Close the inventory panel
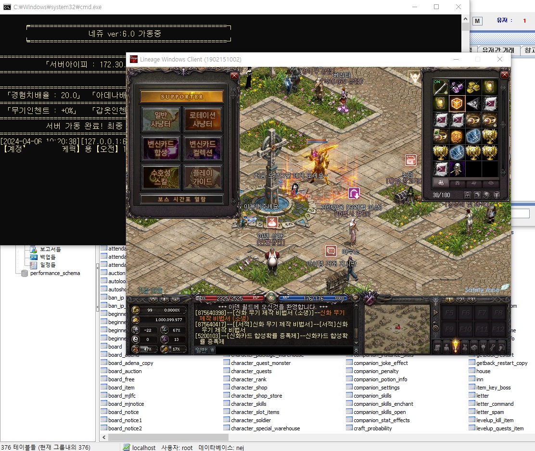Viewport: 535px width, 451px height. click(x=505, y=75)
